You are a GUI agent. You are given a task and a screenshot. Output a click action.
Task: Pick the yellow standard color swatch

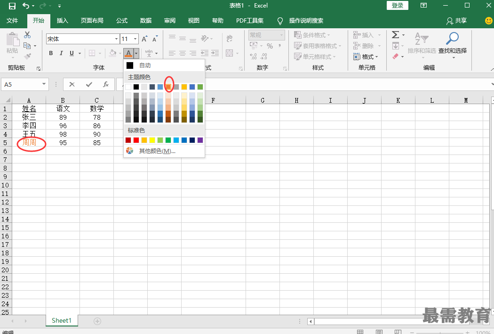(152, 140)
